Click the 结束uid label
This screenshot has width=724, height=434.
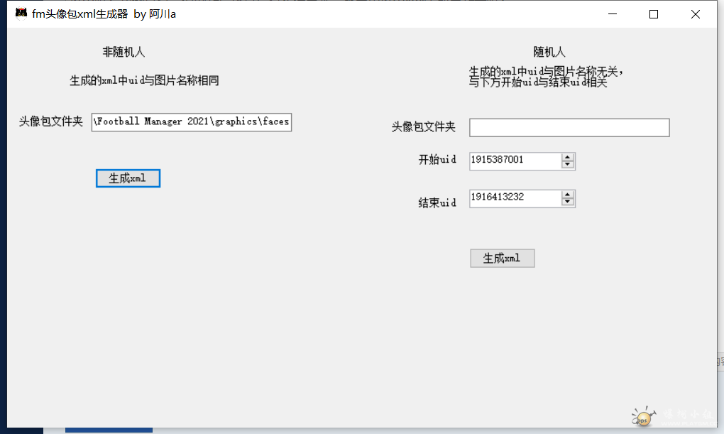pyautogui.click(x=437, y=202)
